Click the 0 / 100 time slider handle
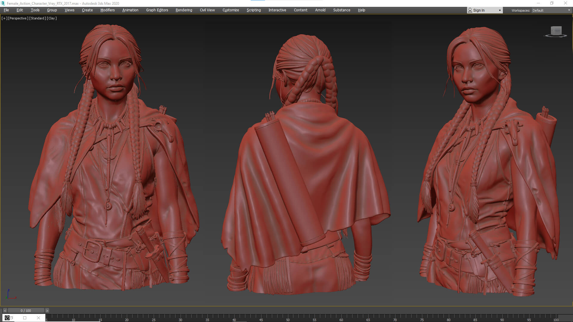Screen dimensions: 573x322 point(26,311)
